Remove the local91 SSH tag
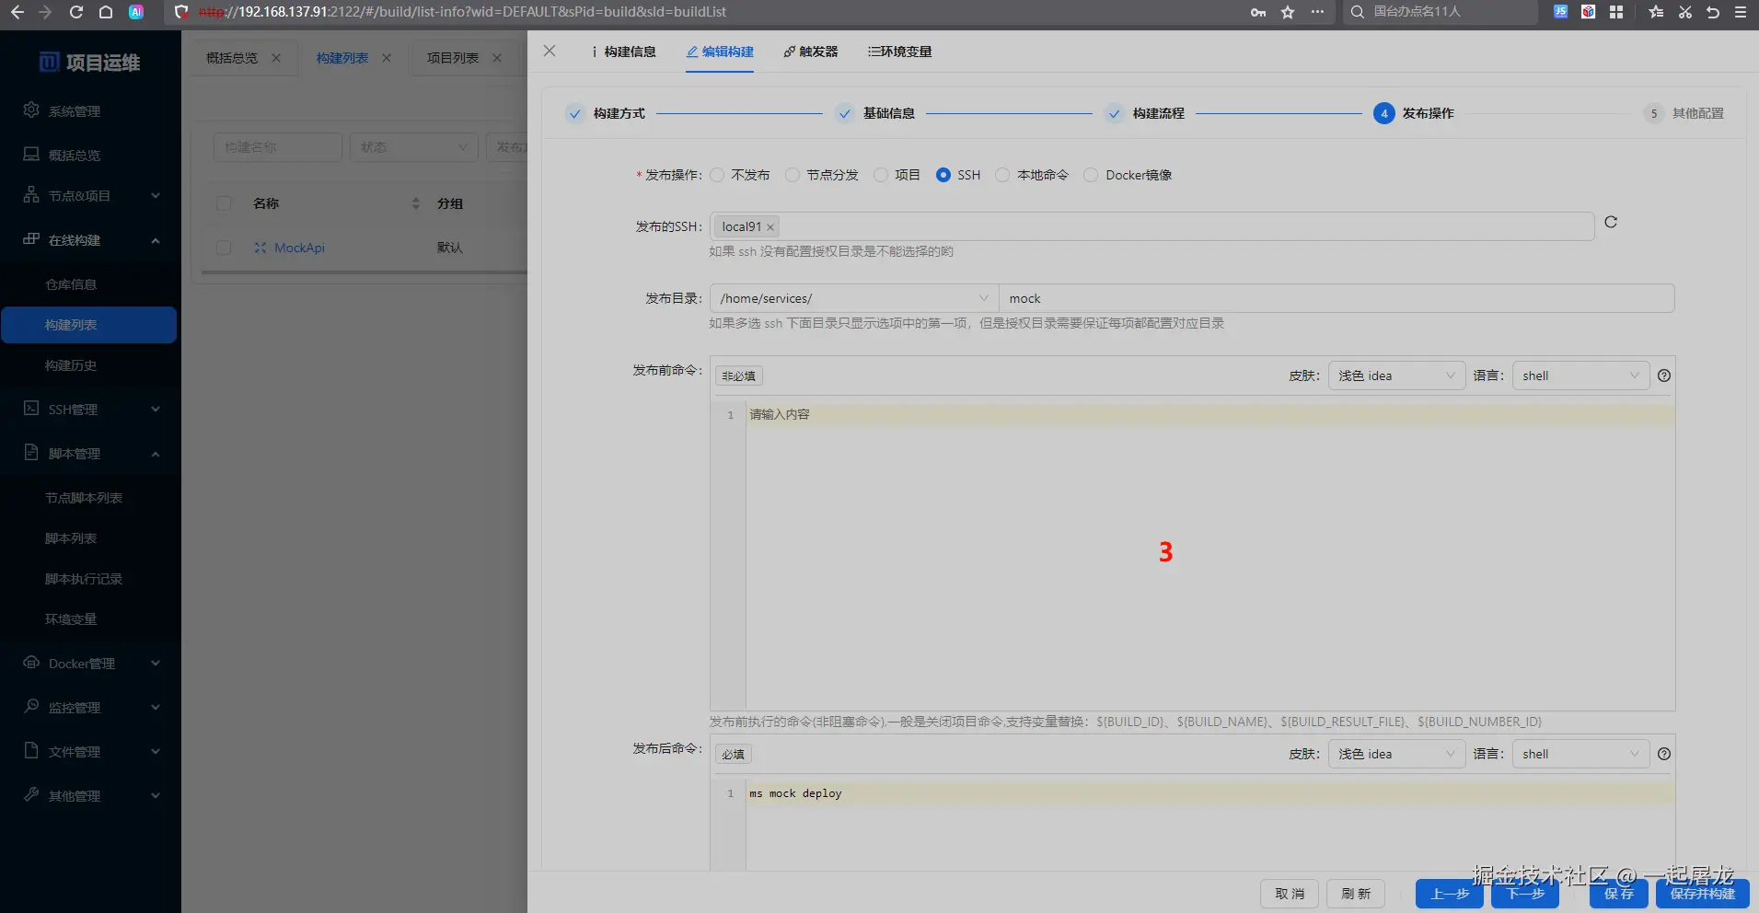1759x913 pixels. click(x=770, y=227)
